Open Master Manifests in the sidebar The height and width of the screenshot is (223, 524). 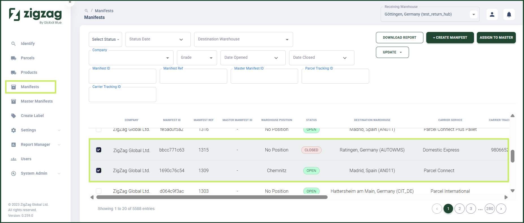pos(37,101)
